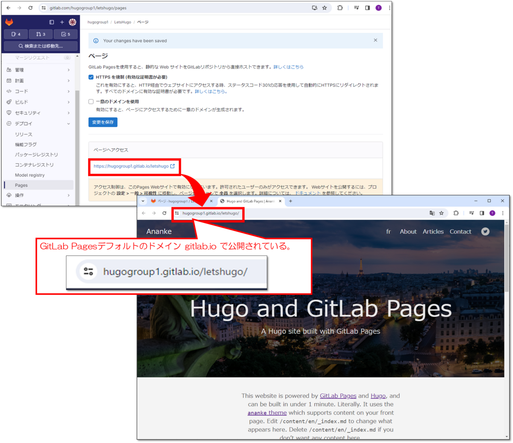This screenshot has height=443, width=513.
Task: Go back in the GitLab browser window
Action: 9,8
